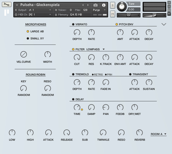Viewport: 172px width, 154px height.
Task: Click the Transient SUSTAIN knob
Action: tap(149, 82)
